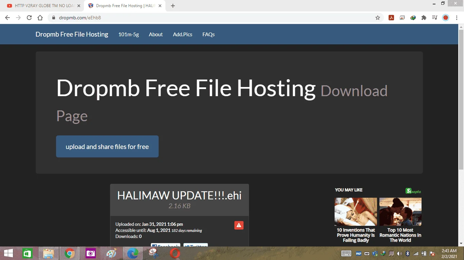Open the Top 10 Most Romantic Nations article
Image resolution: width=464 pixels, height=260 pixels.
(400, 235)
